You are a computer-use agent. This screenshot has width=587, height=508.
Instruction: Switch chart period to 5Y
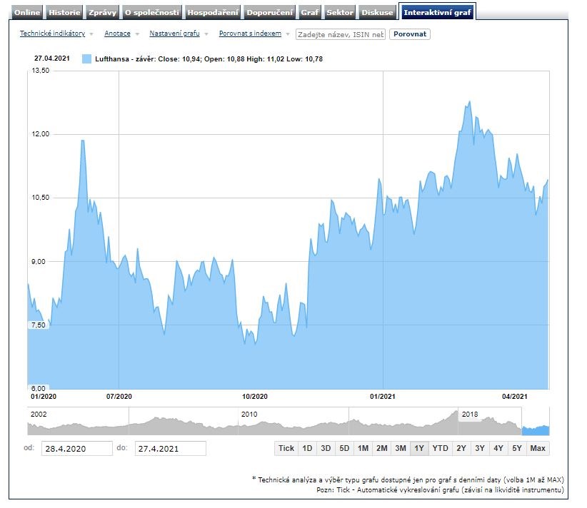[x=517, y=448]
